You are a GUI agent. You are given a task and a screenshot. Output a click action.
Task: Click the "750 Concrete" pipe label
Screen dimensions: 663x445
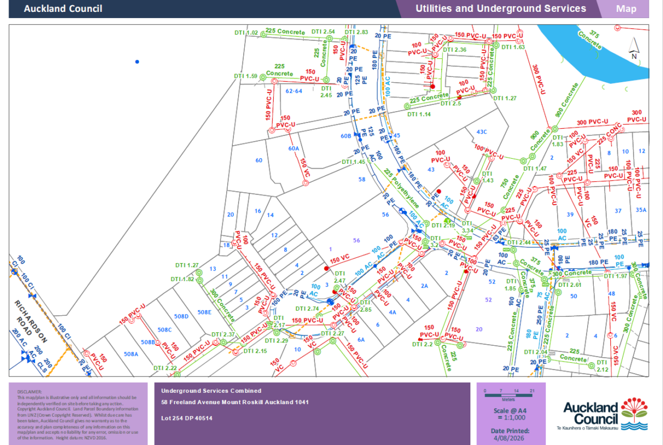[x=509, y=188]
